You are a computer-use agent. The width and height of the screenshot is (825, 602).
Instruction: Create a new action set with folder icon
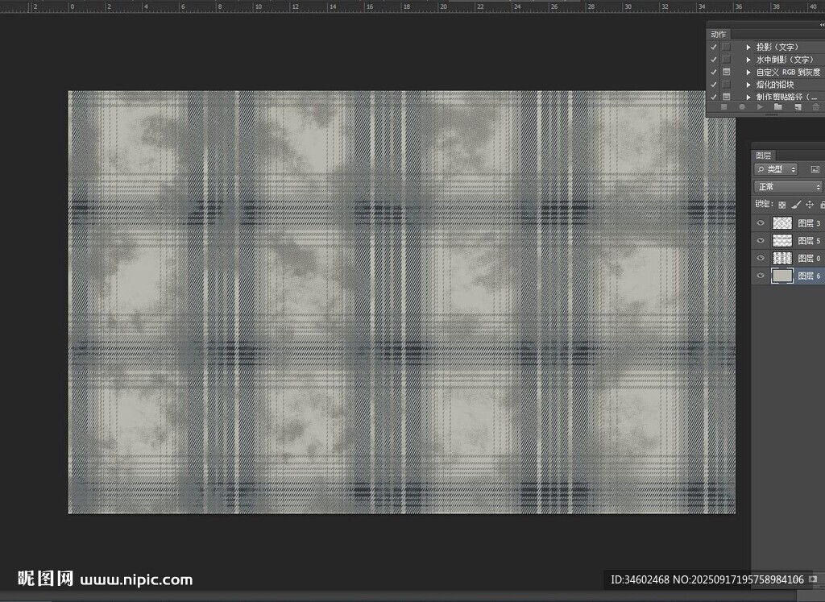pos(778,107)
